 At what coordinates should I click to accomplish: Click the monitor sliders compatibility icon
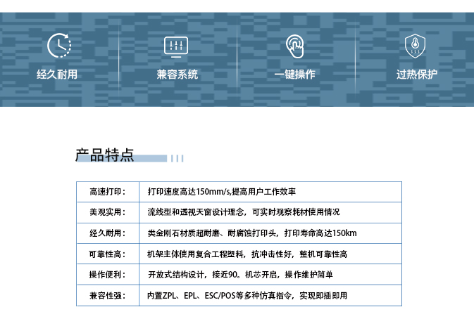point(177,46)
